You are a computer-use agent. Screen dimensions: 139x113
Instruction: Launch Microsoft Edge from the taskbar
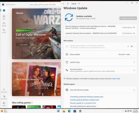pyautogui.click(x=69, y=111)
